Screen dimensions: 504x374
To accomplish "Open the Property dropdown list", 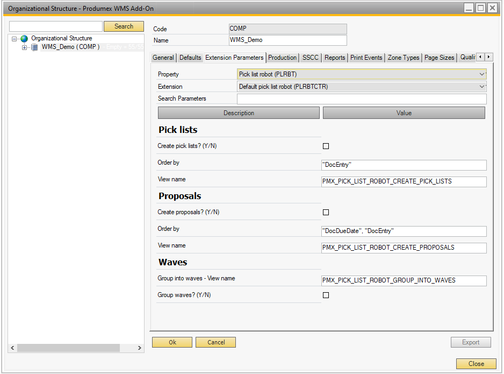I will coord(481,74).
